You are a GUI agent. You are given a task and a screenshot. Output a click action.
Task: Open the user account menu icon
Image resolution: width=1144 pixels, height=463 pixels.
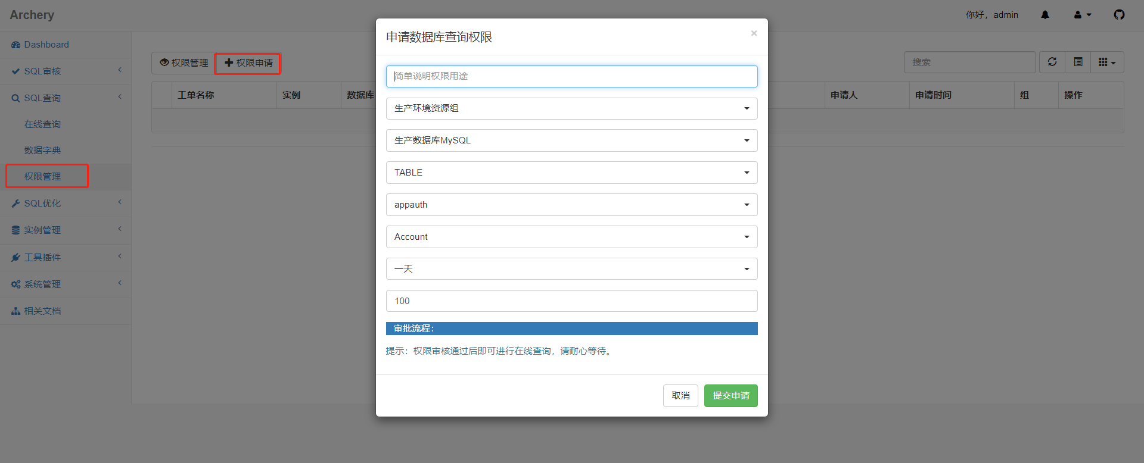1082,15
